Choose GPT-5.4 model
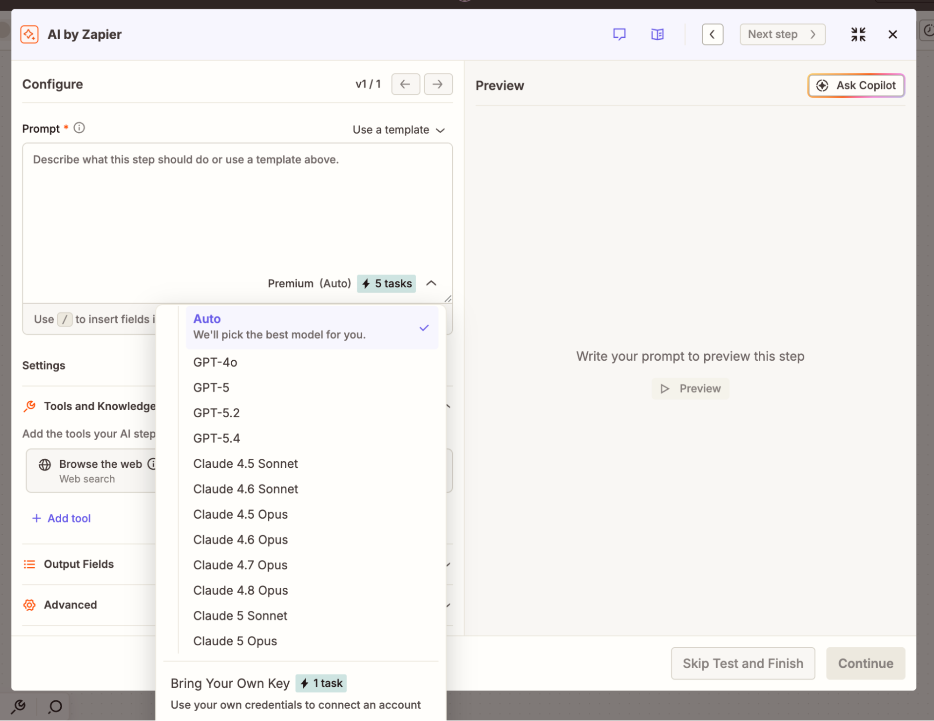 (312, 438)
